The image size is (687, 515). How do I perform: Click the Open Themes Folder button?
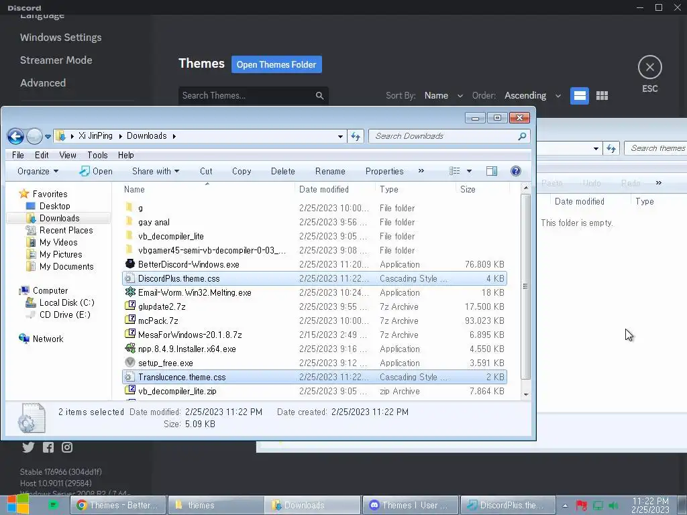(276, 64)
